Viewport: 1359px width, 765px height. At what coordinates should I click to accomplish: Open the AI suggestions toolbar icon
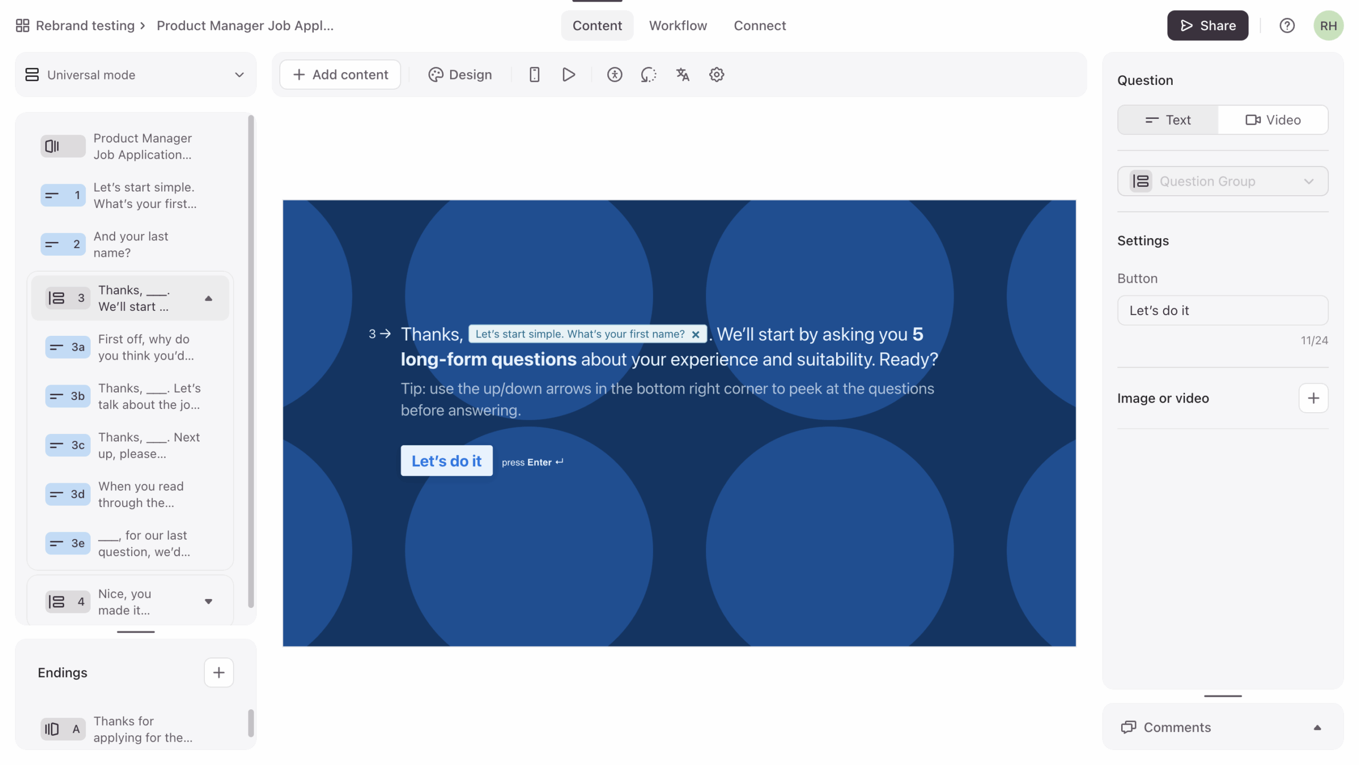coord(648,75)
